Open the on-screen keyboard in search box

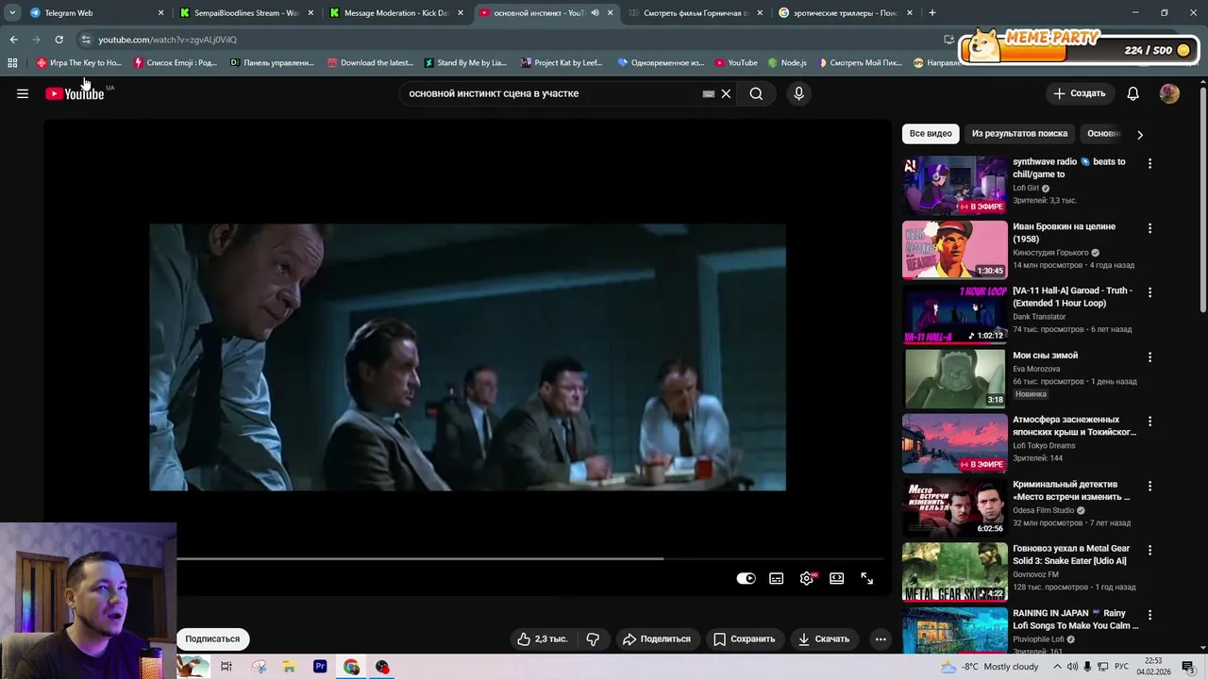[x=709, y=93]
